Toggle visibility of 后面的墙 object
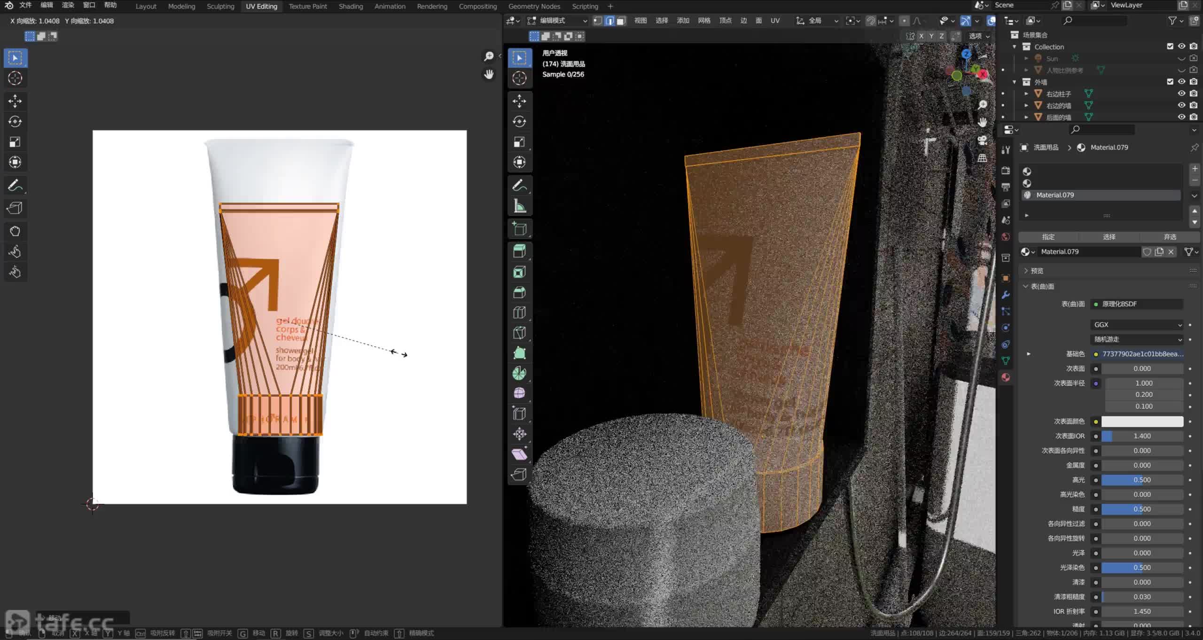1203x640 pixels. pos(1181,117)
